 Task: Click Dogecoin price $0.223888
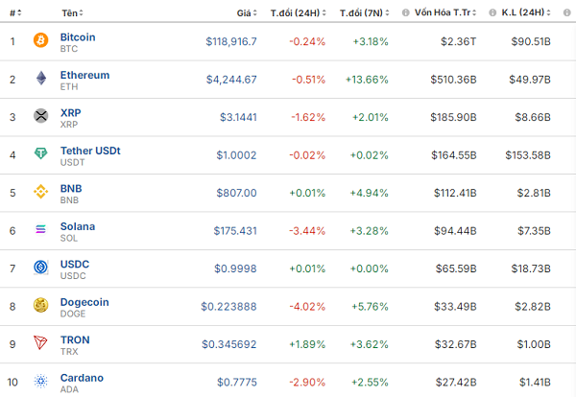coord(228,306)
